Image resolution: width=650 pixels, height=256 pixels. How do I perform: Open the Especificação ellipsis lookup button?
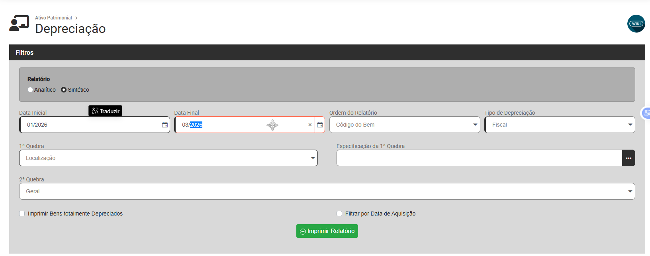point(628,158)
